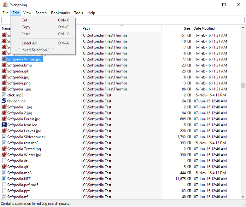Click the 3,792 KB size cell
The width and height of the screenshot is (246, 207).
point(184,137)
